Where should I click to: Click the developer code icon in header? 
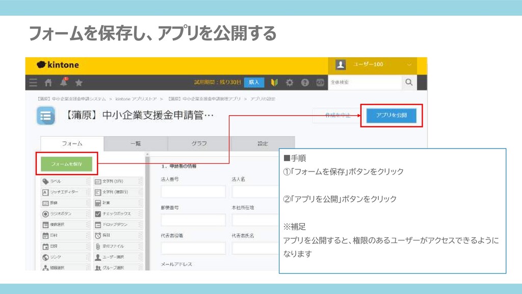pyautogui.click(x=320, y=83)
